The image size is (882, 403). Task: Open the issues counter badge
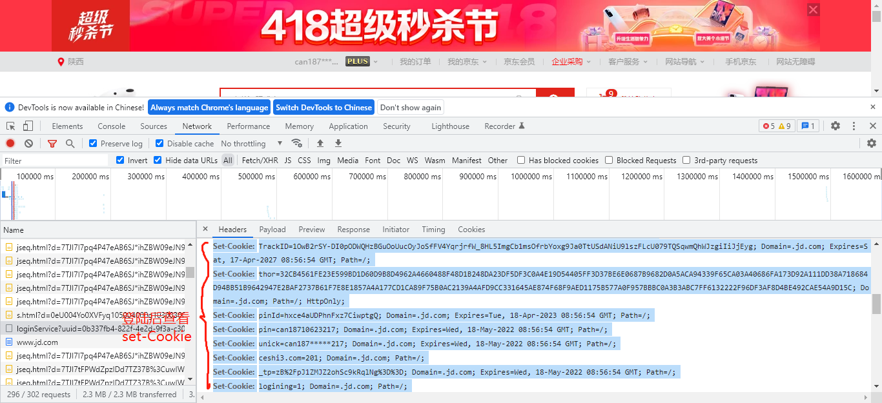click(x=808, y=126)
